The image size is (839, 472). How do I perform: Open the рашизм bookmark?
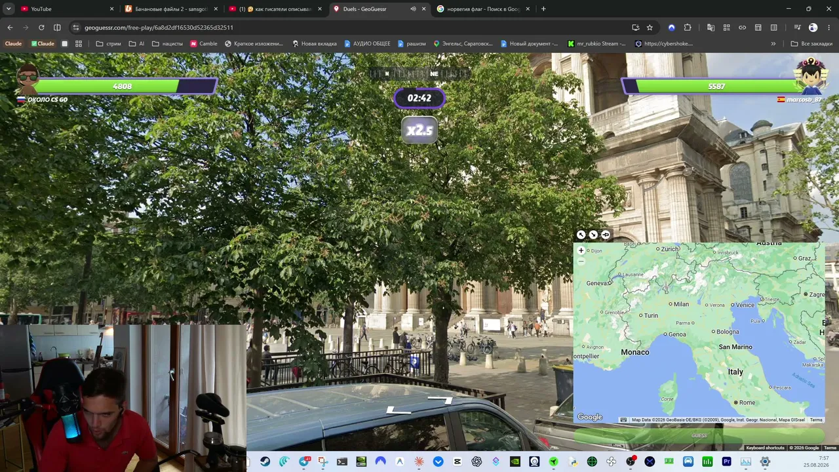[411, 44]
